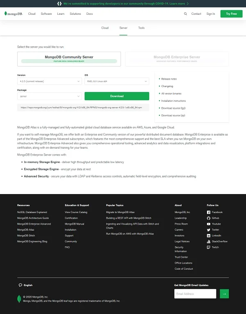Click the Email Address input field
The height and width of the screenshot is (314, 246).
[x=195, y=294]
